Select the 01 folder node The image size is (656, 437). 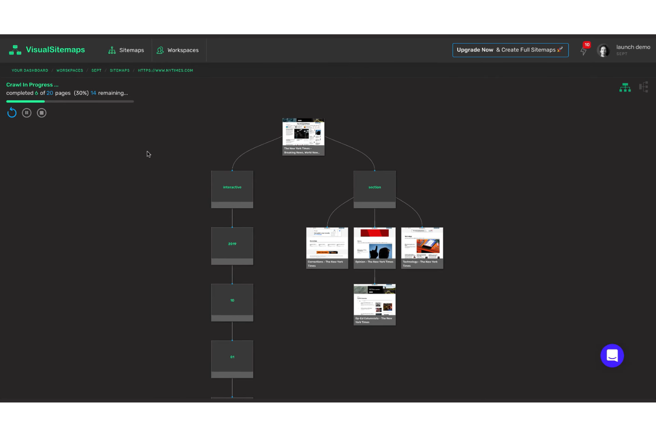pos(232,360)
